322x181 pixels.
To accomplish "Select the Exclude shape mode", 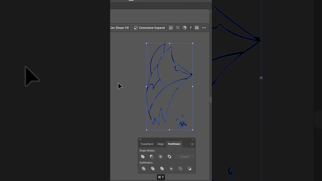I will click(x=169, y=156).
